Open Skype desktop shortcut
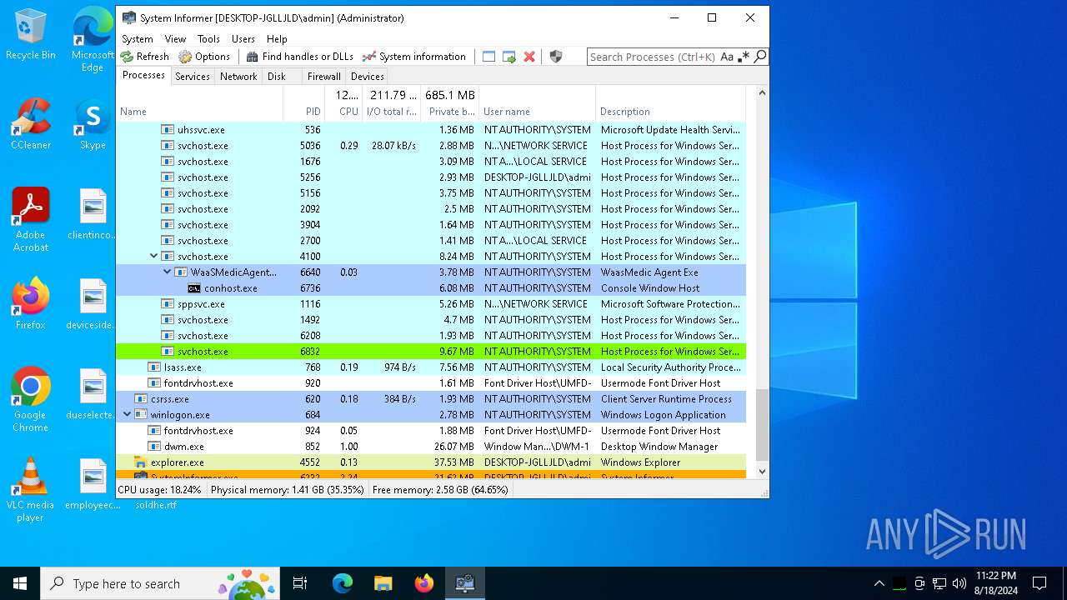 coord(93,124)
